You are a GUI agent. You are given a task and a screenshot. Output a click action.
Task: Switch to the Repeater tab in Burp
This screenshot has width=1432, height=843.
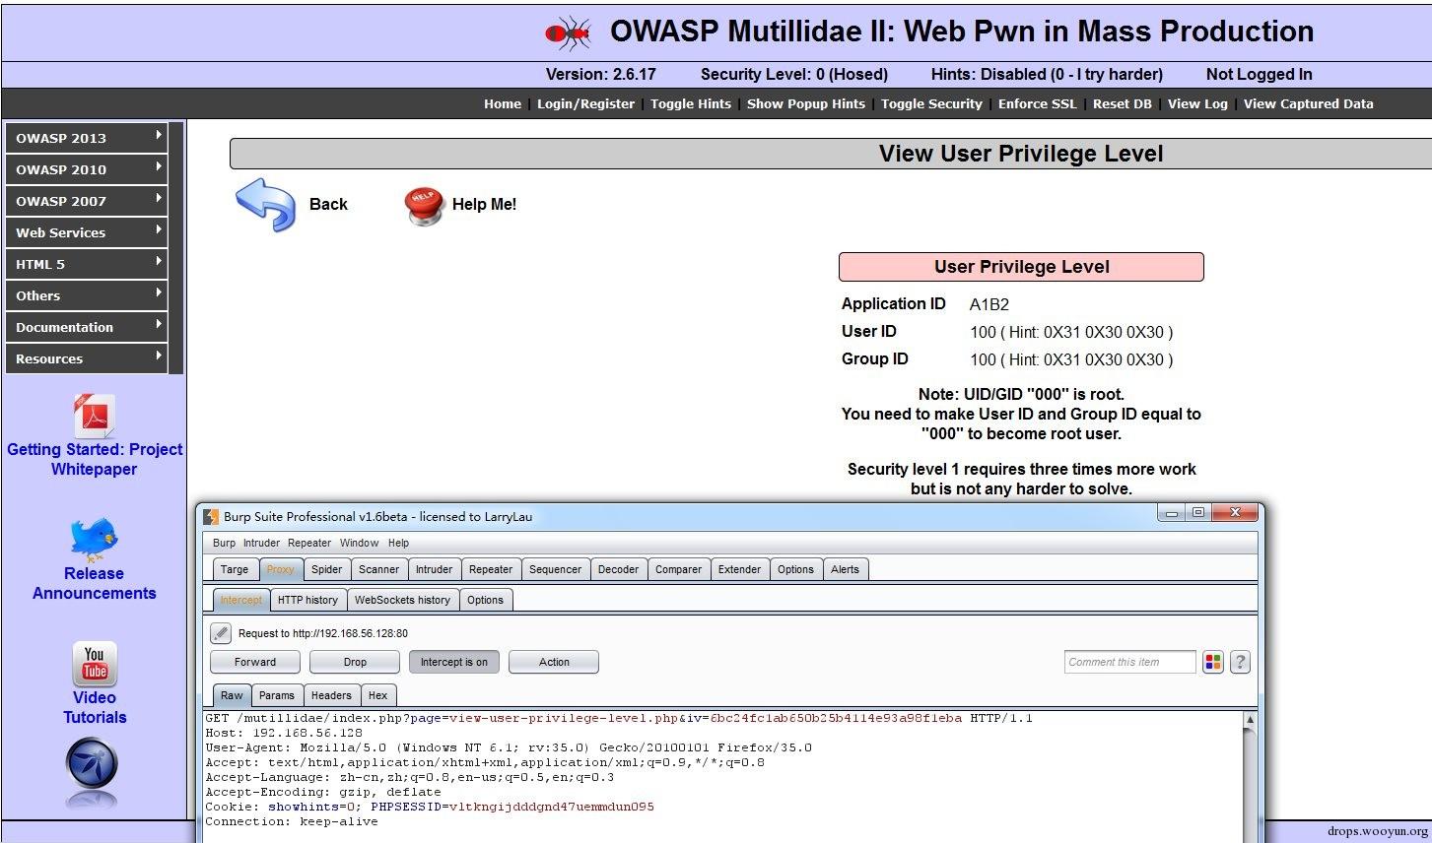[490, 570]
